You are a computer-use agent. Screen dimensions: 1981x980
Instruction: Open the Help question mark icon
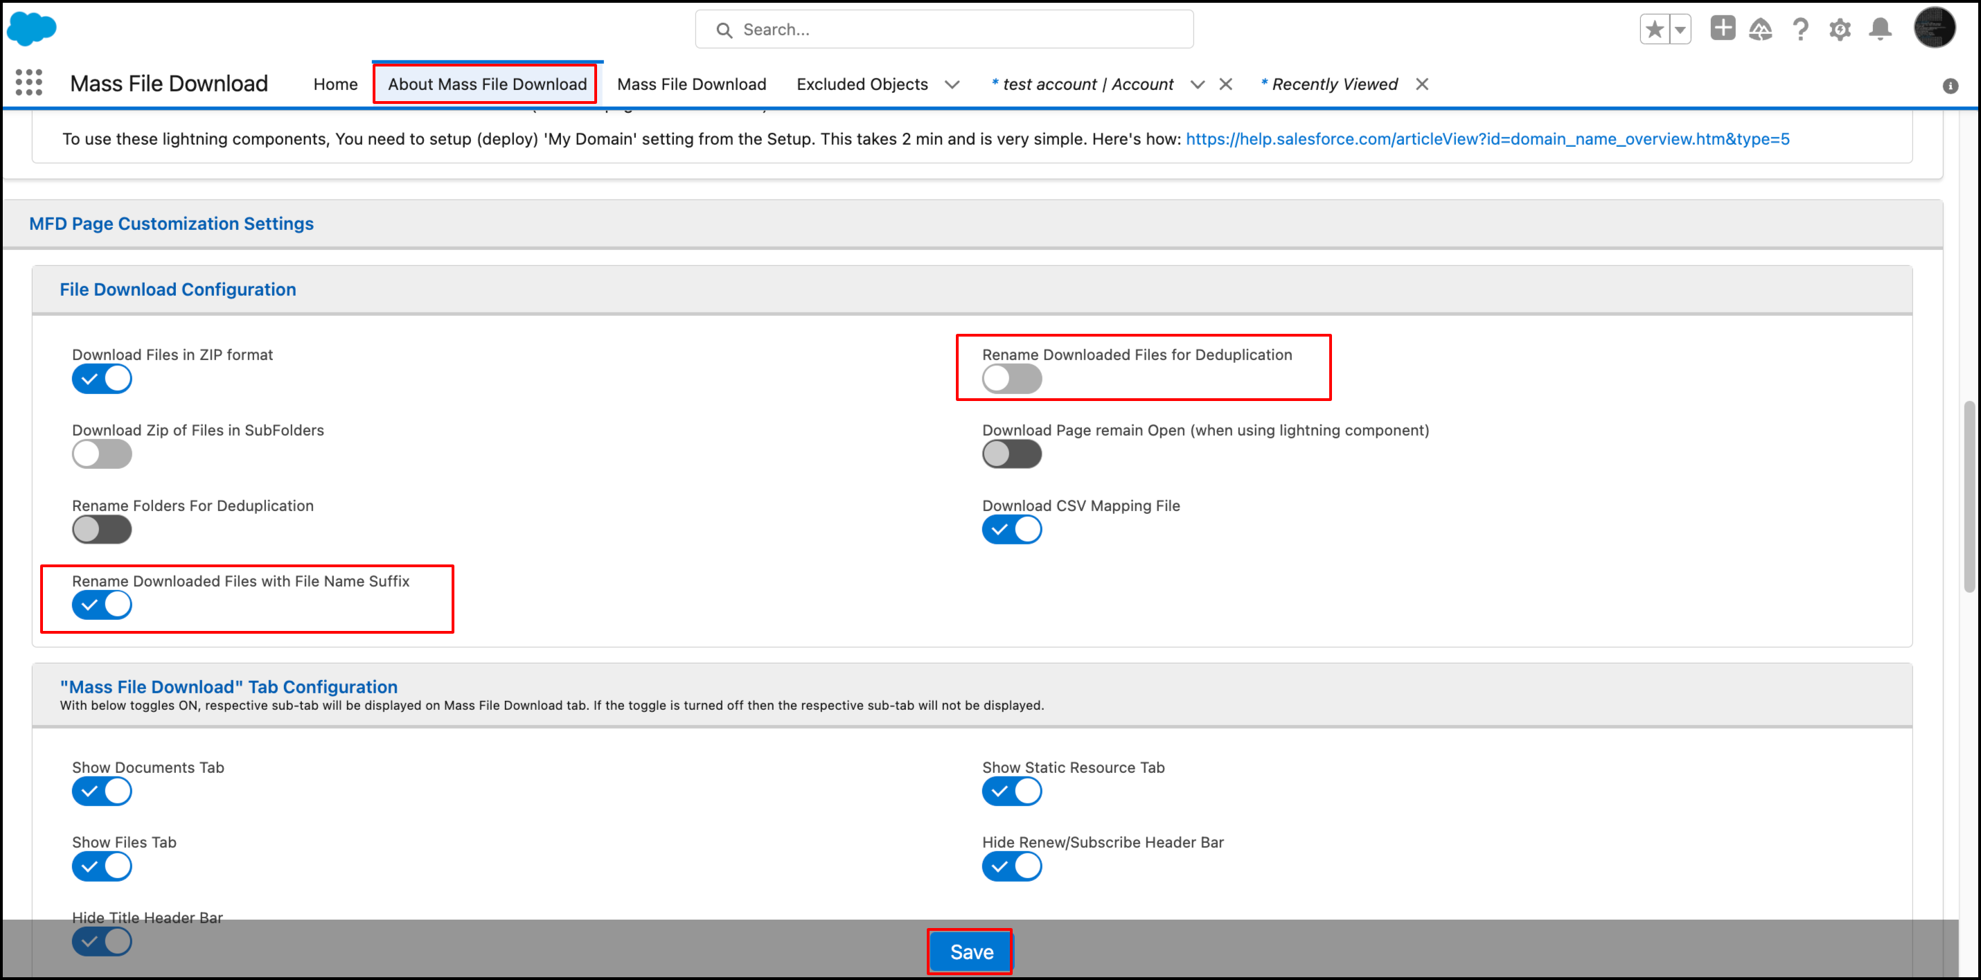(1800, 29)
